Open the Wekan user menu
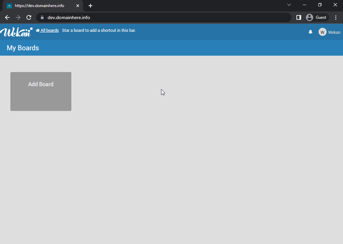The height and width of the screenshot is (244, 343). point(334,33)
